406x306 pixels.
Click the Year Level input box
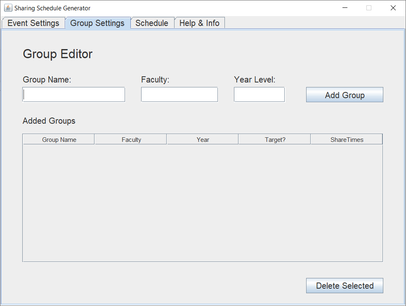pos(259,94)
